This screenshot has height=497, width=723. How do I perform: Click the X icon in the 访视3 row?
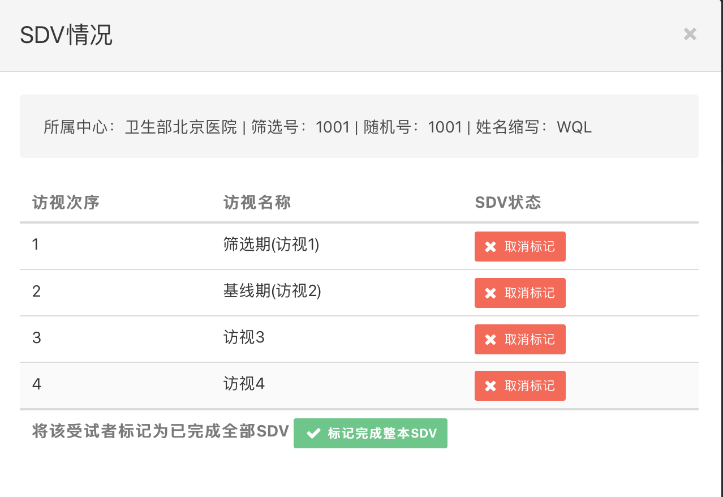[490, 340]
